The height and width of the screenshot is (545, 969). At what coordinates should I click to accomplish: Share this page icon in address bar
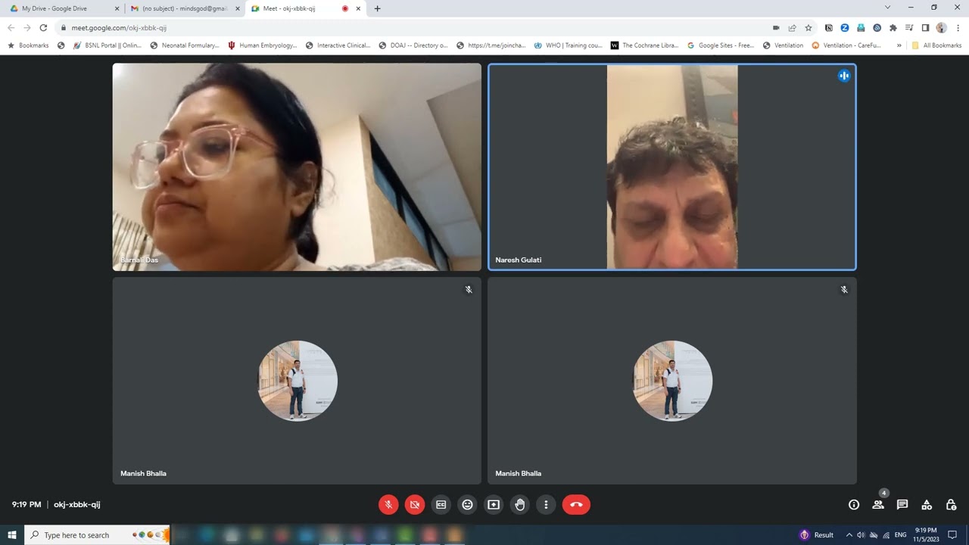[x=792, y=27]
